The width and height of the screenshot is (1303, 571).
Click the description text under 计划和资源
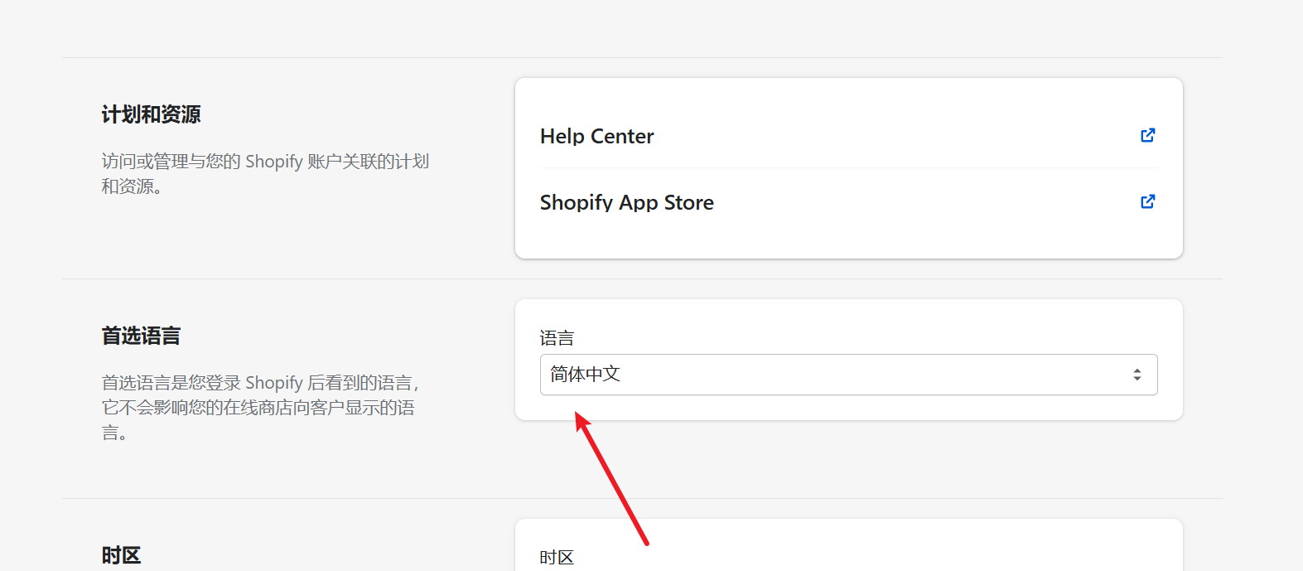(264, 173)
